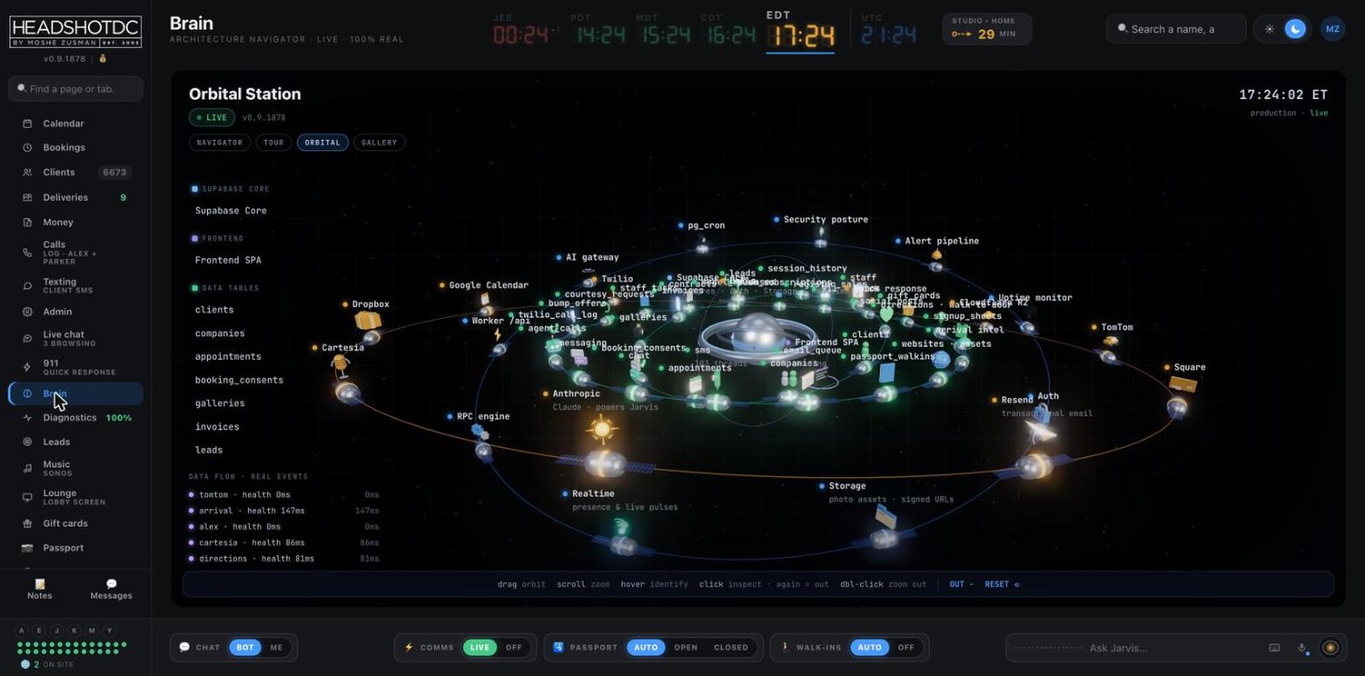Open the Clients people icon

tap(27, 172)
